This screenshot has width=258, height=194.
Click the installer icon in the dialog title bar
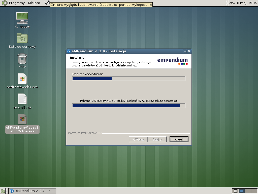point(69,51)
